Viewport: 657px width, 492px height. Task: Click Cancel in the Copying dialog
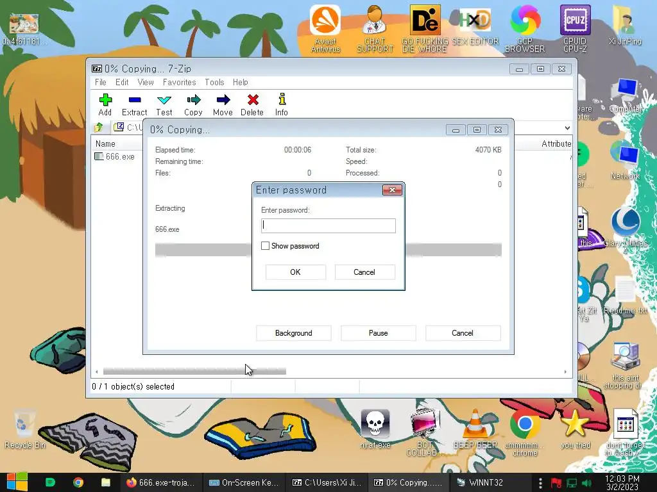(463, 333)
